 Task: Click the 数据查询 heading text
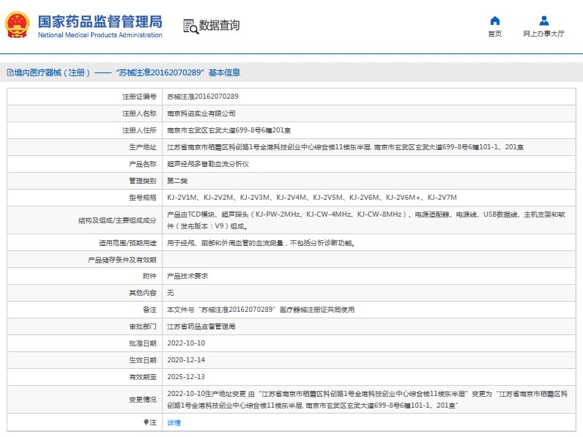click(x=220, y=26)
